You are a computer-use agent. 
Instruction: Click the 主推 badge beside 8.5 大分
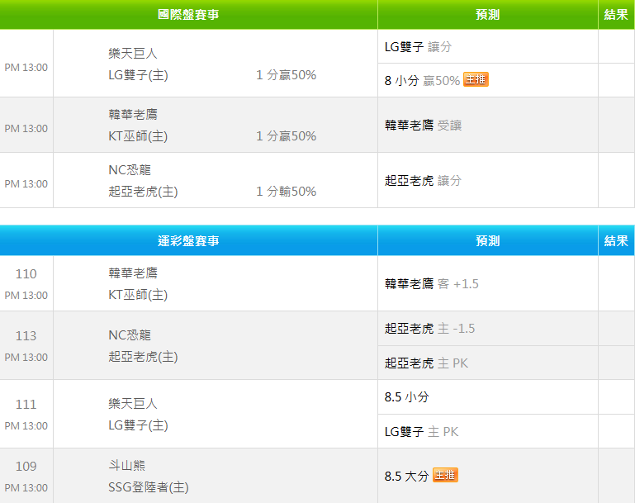[x=445, y=475]
